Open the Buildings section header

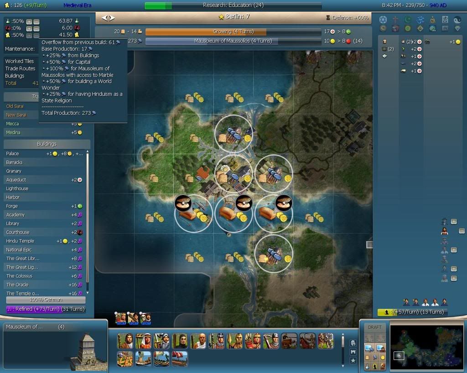[47, 144]
